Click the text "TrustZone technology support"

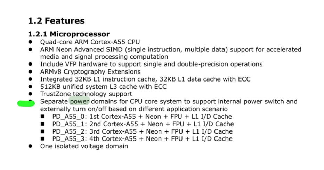pyautogui.click(x=86, y=94)
